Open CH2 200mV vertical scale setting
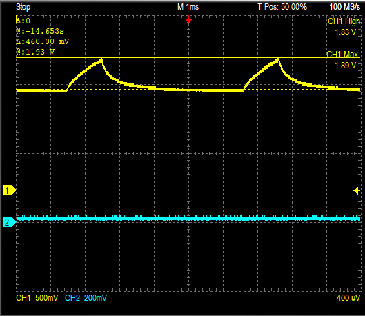The width and height of the screenshot is (365, 316). click(86, 298)
